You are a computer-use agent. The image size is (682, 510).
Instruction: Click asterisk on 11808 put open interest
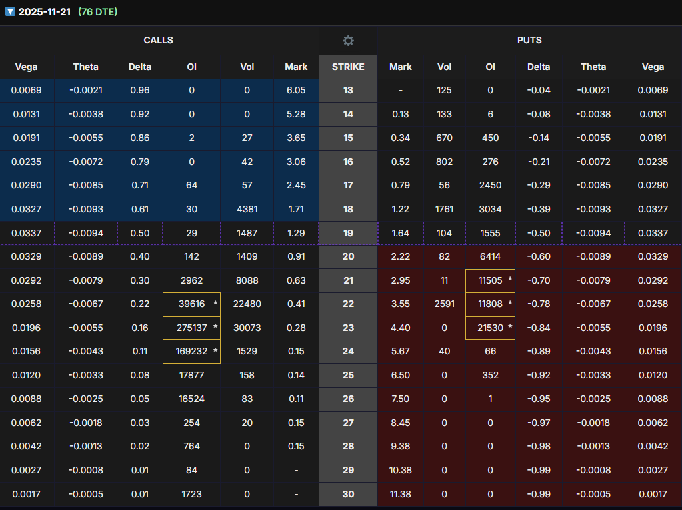click(510, 304)
